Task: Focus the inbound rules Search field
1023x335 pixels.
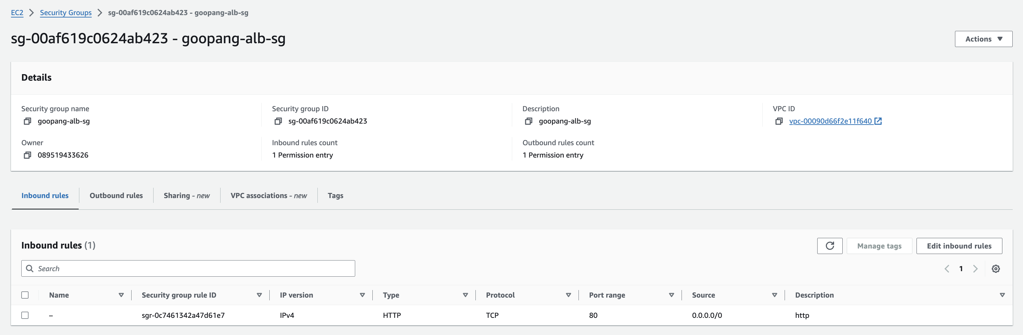Action: click(x=188, y=269)
